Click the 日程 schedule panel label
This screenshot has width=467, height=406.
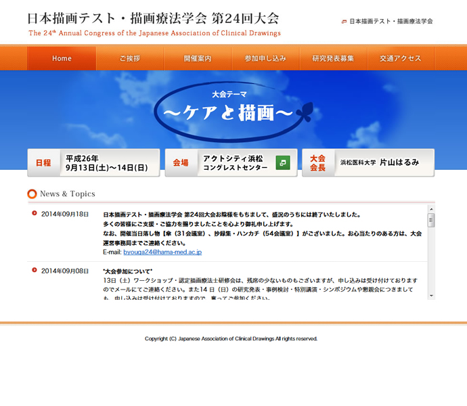pos(43,163)
